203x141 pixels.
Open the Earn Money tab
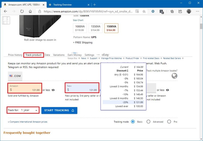tap(75, 55)
